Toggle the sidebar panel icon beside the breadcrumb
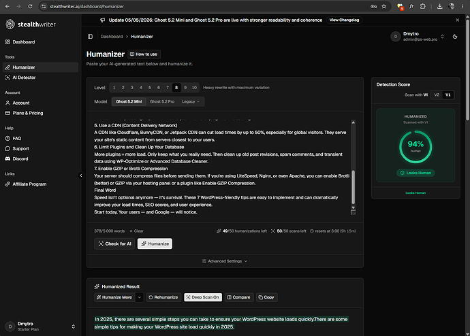Viewport: 470px width, 336px height. pos(90,37)
